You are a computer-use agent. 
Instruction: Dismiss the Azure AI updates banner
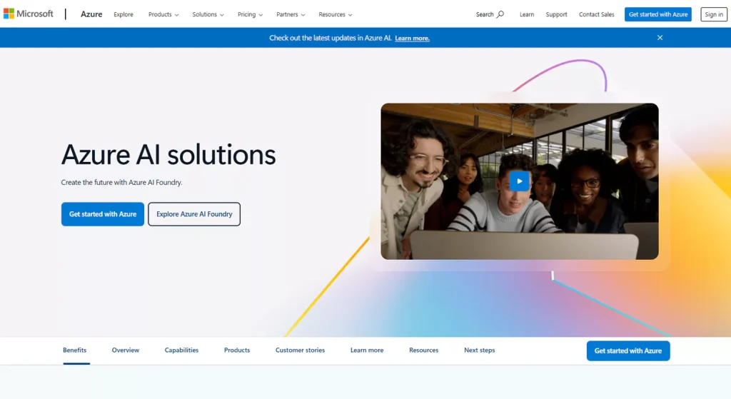660,38
